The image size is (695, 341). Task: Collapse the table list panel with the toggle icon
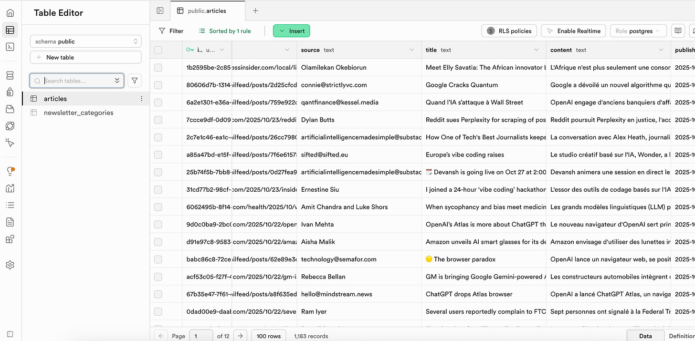tap(160, 10)
